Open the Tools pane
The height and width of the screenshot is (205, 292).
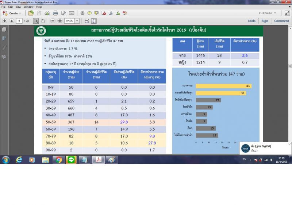point(251,21)
